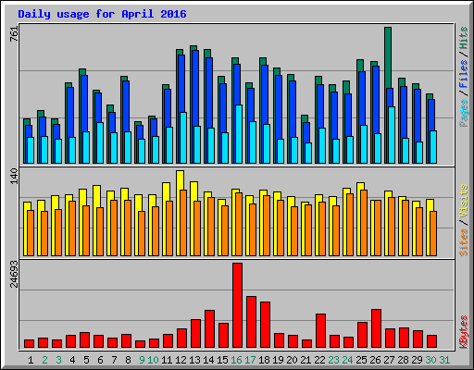Click day label 21 on the x-axis
The width and height of the screenshot is (474, 370).
tap(306, 360)
